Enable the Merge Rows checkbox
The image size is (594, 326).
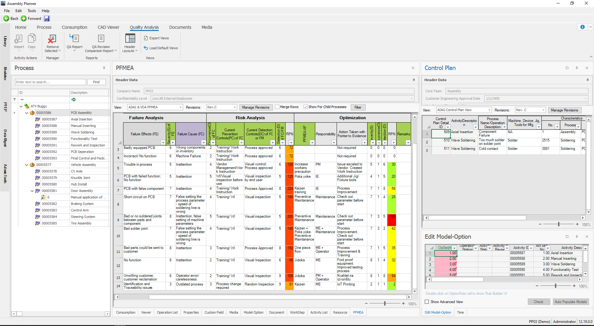pos(278,107)
